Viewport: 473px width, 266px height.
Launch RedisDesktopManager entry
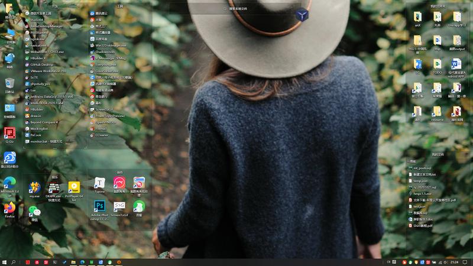44,26
